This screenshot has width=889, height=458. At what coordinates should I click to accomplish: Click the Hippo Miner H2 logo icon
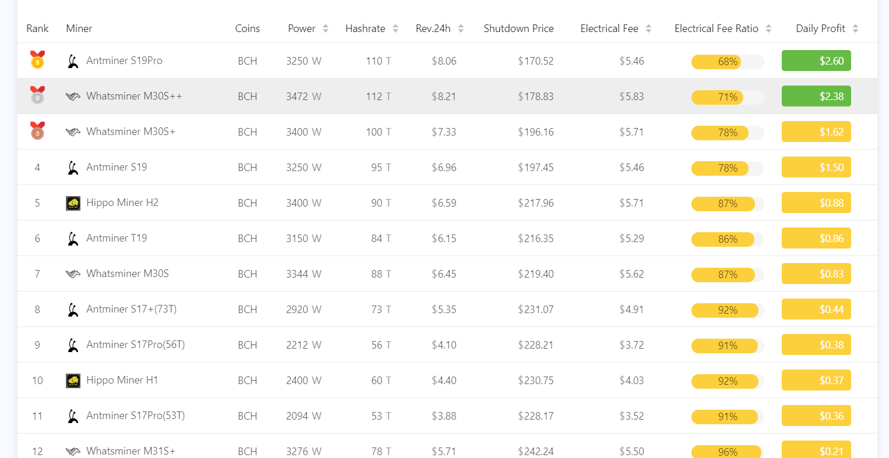click(x=73, y=203)
